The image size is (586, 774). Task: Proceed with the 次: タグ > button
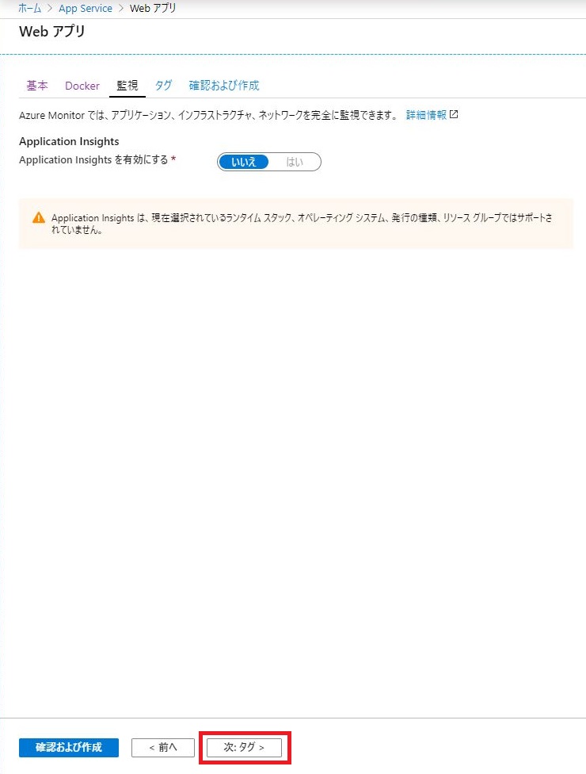tap(244, 747)
